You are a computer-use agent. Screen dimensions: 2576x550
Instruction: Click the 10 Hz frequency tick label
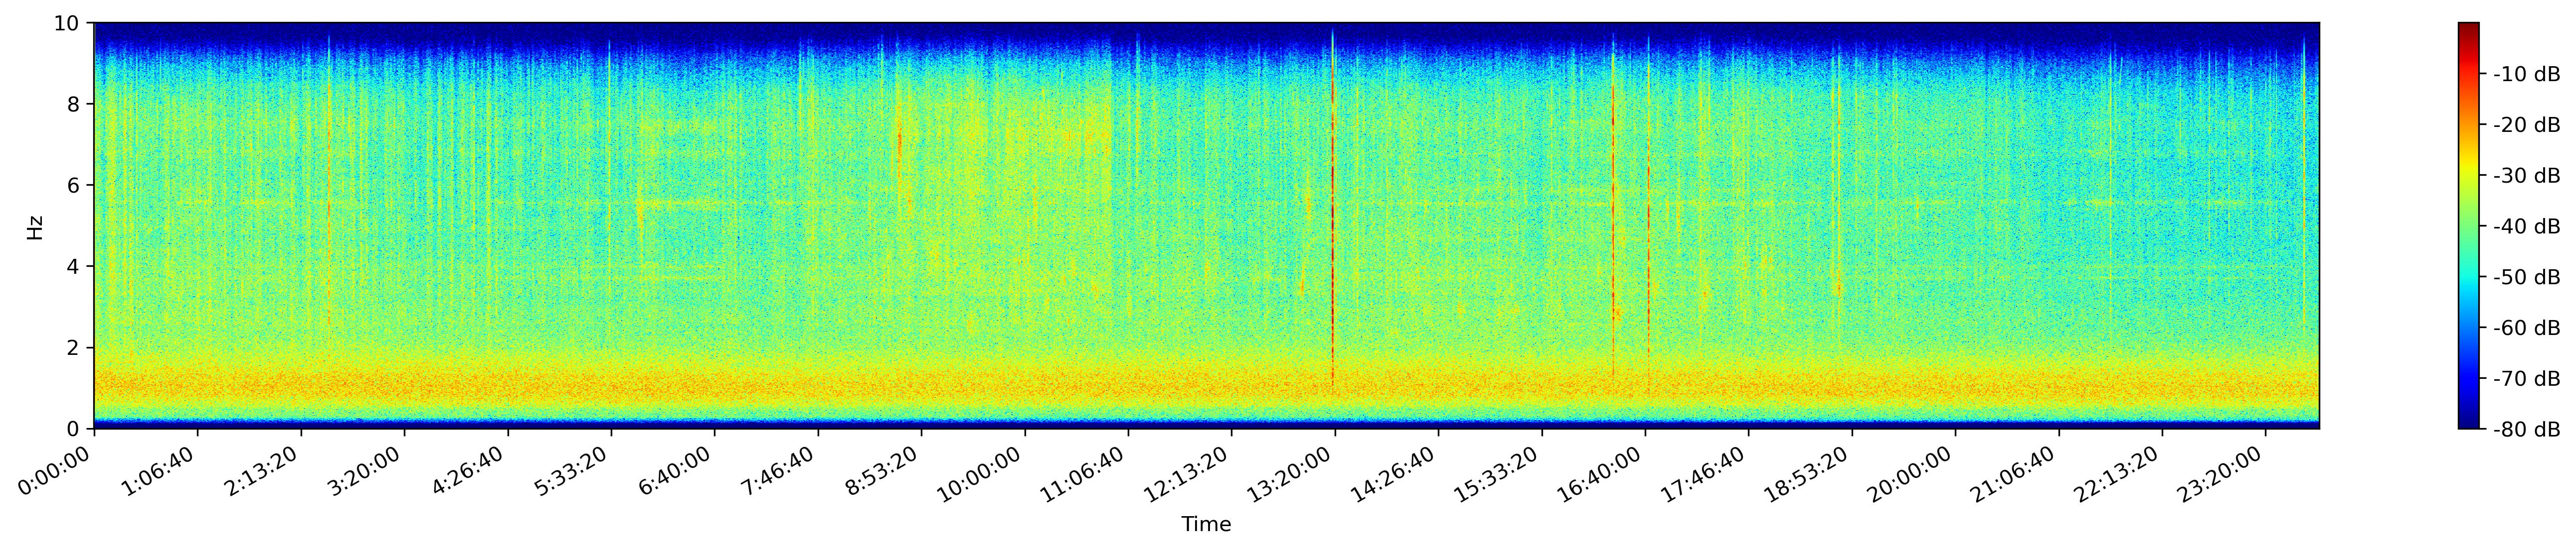(68, 23)
